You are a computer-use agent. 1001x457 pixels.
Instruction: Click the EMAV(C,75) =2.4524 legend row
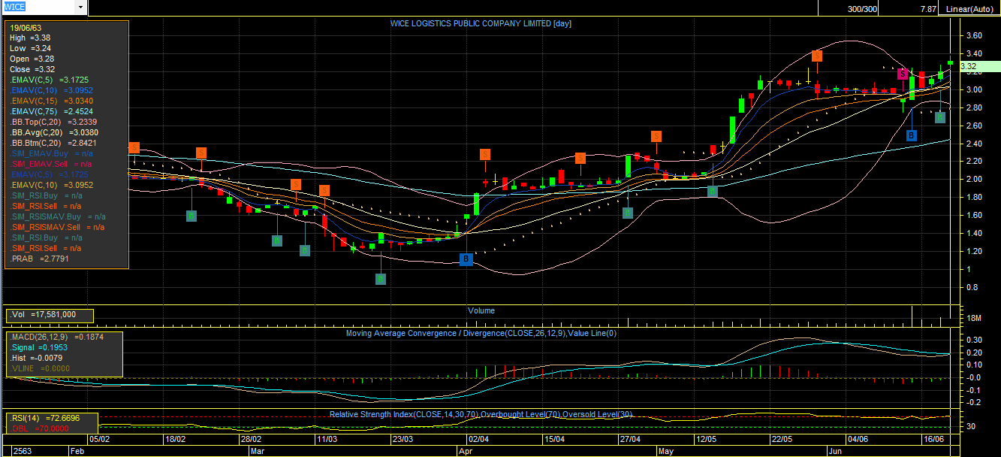point(52,111)
